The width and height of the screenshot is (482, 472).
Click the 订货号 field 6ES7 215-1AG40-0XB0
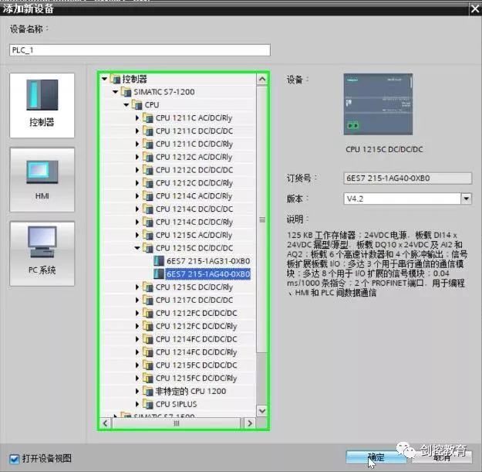(407, 178)
